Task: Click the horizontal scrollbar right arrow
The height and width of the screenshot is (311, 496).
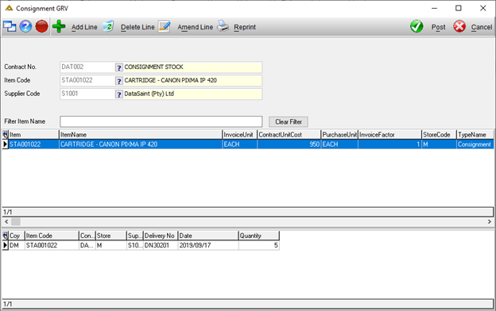Action: (490, 221)
